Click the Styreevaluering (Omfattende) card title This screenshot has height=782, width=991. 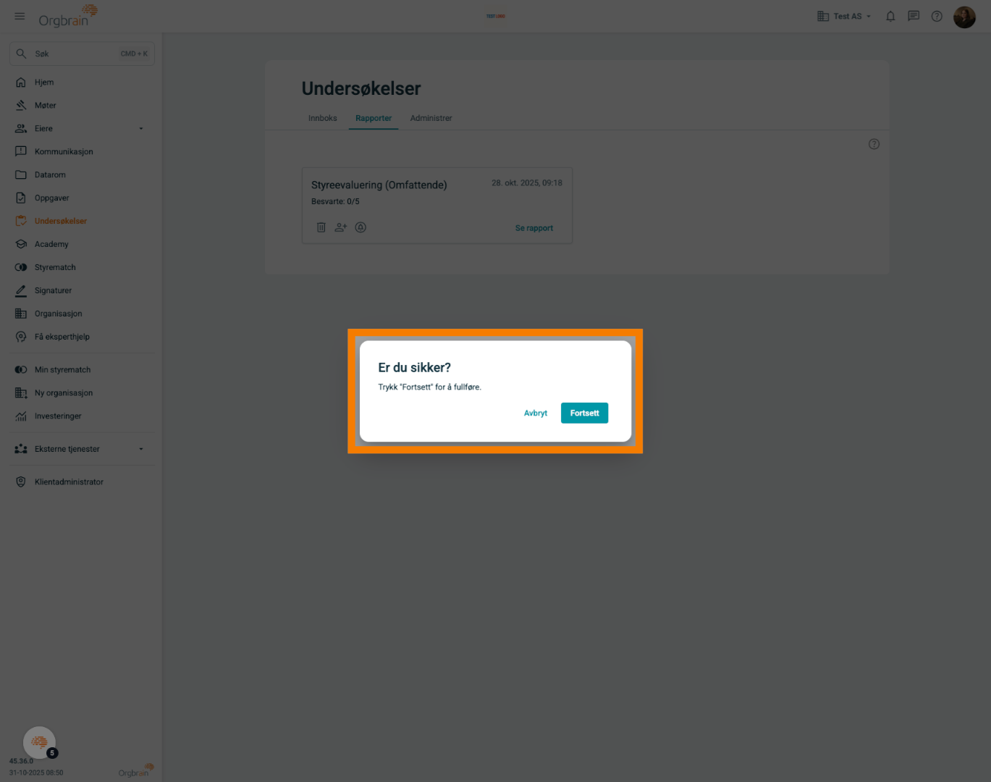point(379,185)
